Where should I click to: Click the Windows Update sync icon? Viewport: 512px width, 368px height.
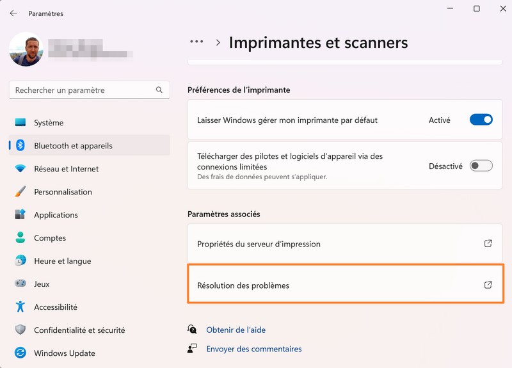coord(20,353)
